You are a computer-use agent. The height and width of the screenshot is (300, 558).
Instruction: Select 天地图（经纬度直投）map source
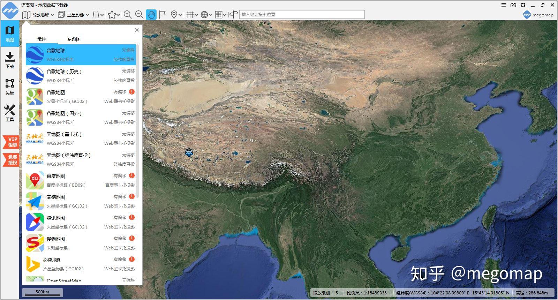[x=81, y=159]
